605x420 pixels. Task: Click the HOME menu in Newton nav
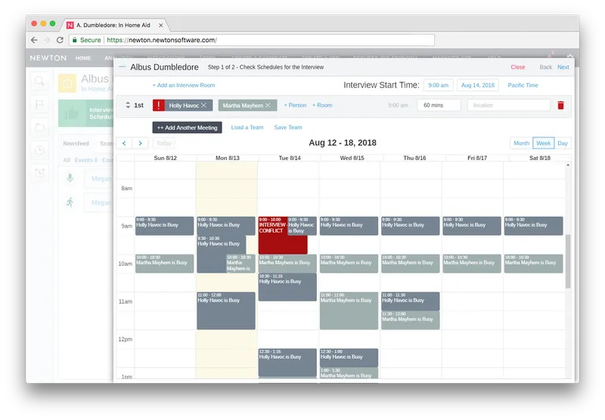tap(83, 58)
